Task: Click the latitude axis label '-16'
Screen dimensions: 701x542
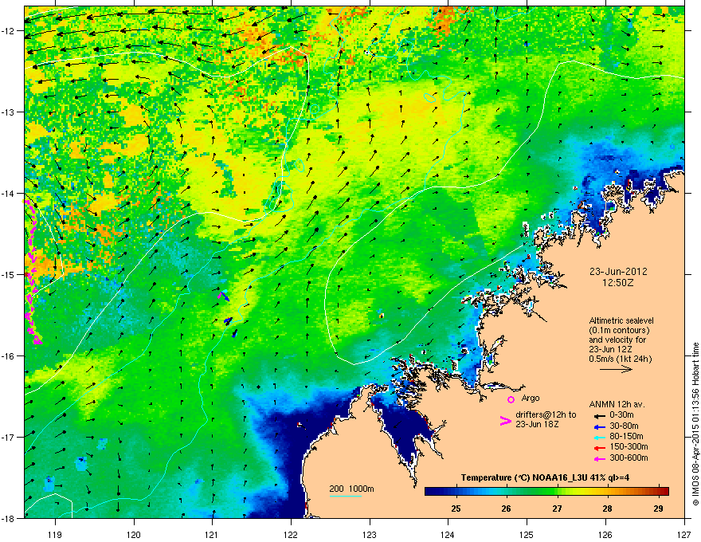Action: coord(9,356)
